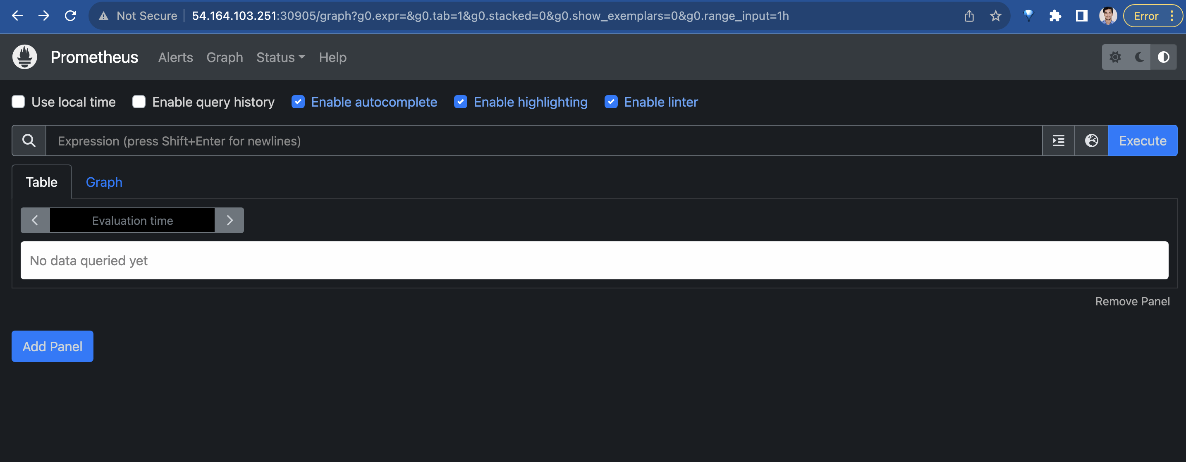Screen dimensions: 1186x462
Task: Click the format expression icon beside Execute
Action: pos(1059,141)
